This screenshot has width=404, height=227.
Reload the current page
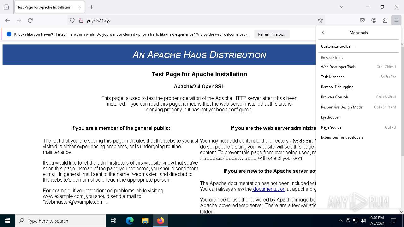click(30, 20)
